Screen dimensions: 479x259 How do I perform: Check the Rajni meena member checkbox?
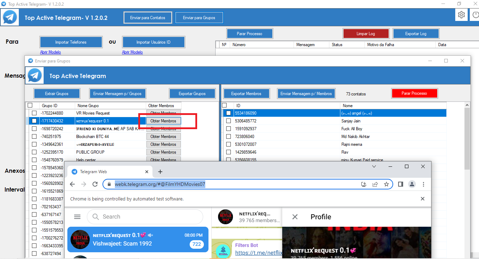[x=229, y=144]
